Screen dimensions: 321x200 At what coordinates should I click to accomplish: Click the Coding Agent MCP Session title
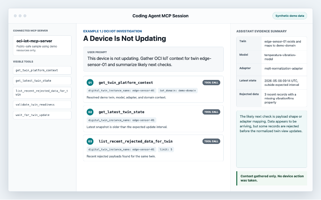click(160, 16)
